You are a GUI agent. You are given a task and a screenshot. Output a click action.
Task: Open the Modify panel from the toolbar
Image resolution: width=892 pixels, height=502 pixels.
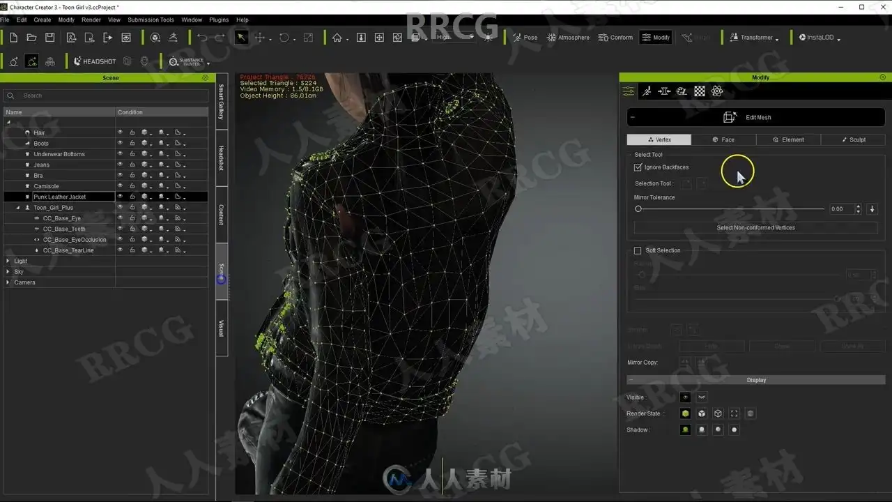point(656,38)
